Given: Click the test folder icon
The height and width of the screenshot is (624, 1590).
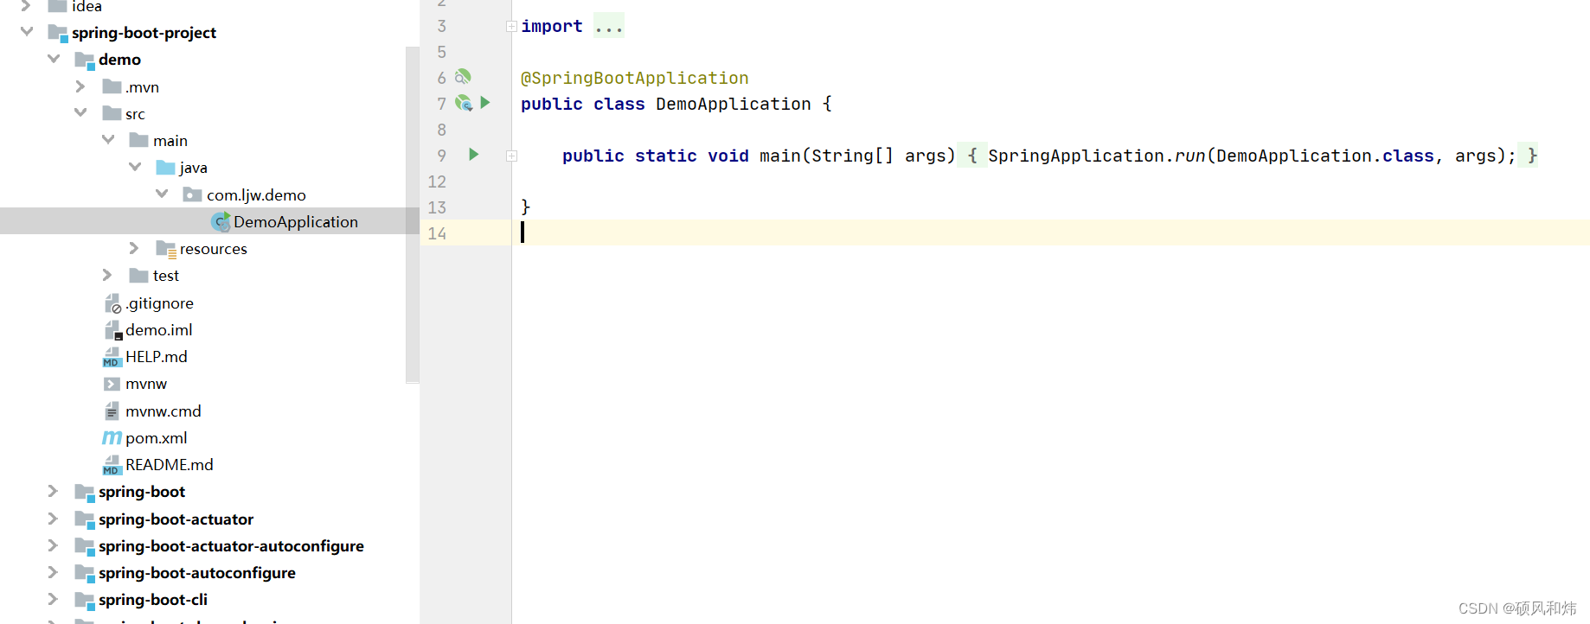Looking at the screenshot, I should pos(138,276).
